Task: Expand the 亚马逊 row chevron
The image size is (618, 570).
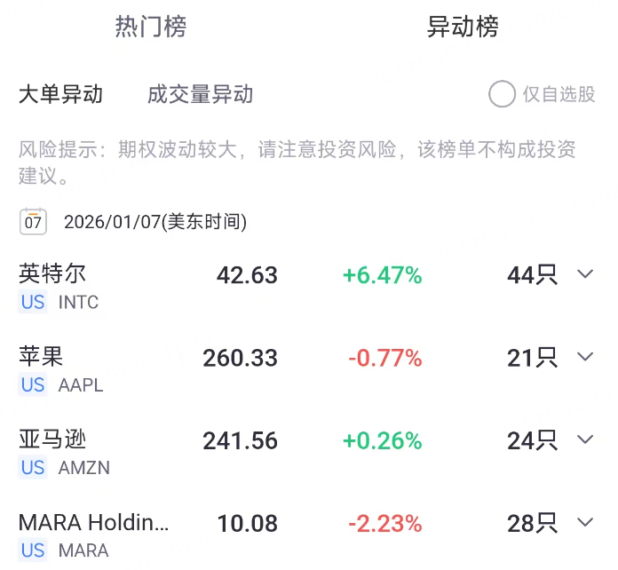Action: [584, 439]
